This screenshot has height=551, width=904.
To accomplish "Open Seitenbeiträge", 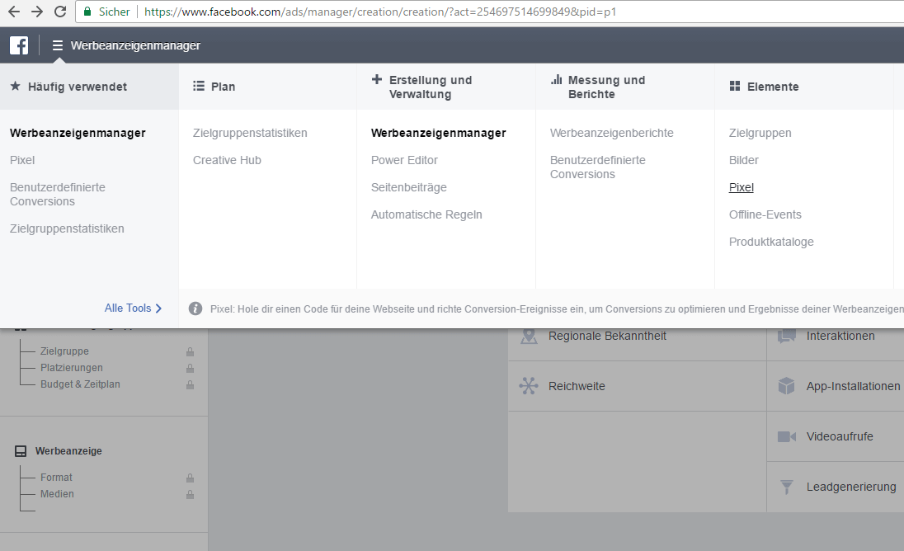I will tap(409, 187).
